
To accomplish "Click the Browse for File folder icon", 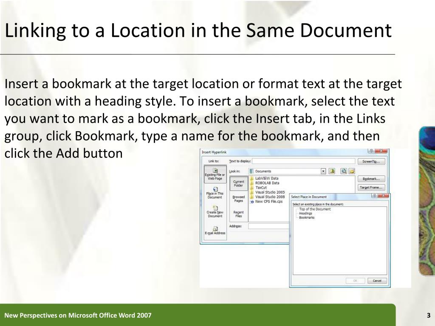I will 352,171.
